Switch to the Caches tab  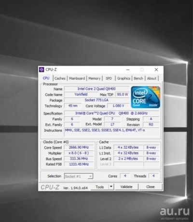tap(60, 78)
